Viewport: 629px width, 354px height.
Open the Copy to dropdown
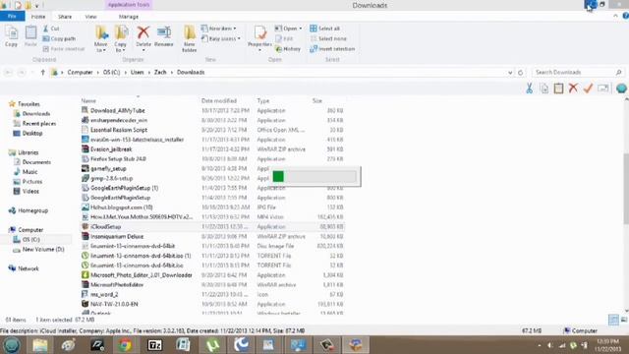121,39
